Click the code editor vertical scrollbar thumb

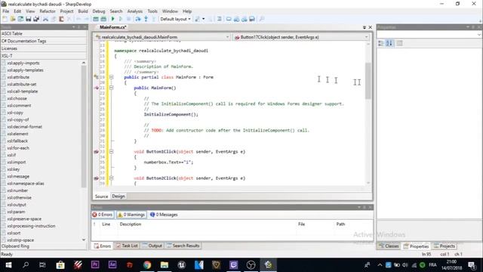click(368, 81)
